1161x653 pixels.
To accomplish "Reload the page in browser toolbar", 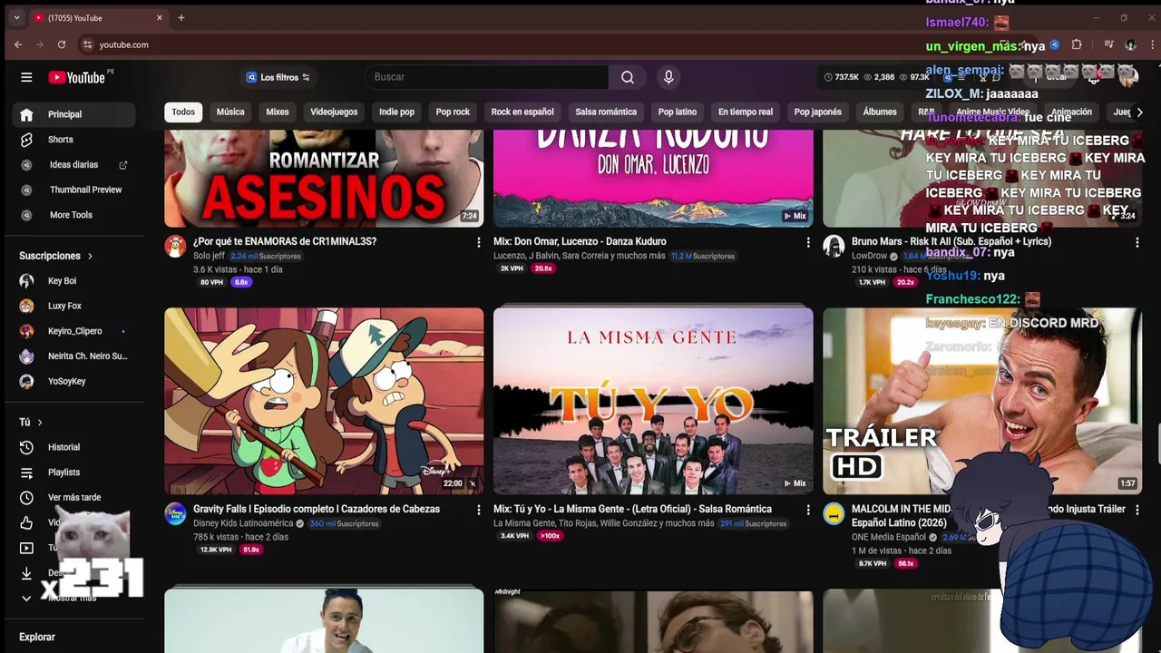I will (62, 44).
